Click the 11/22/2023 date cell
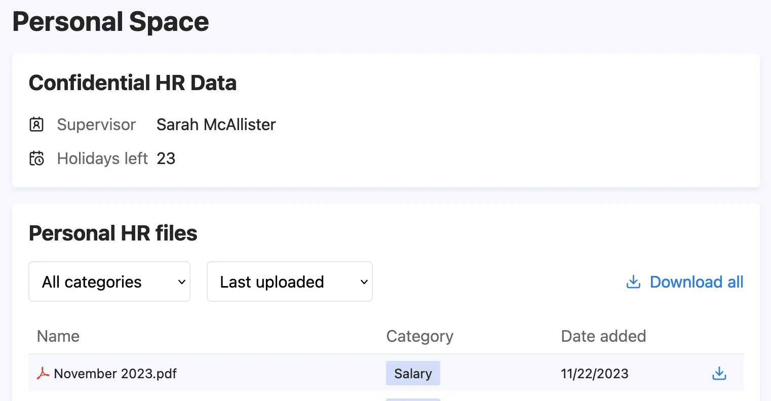 (x=595, y=374)
